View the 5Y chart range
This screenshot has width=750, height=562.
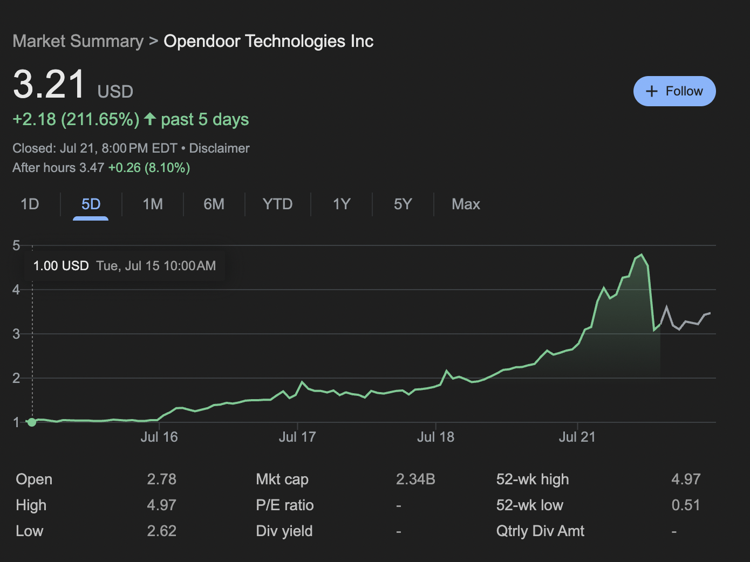coord(403,204)
